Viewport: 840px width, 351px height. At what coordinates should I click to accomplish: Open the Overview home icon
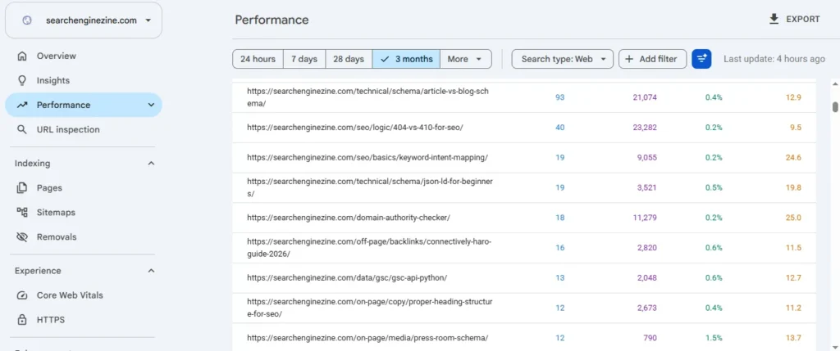22,56
